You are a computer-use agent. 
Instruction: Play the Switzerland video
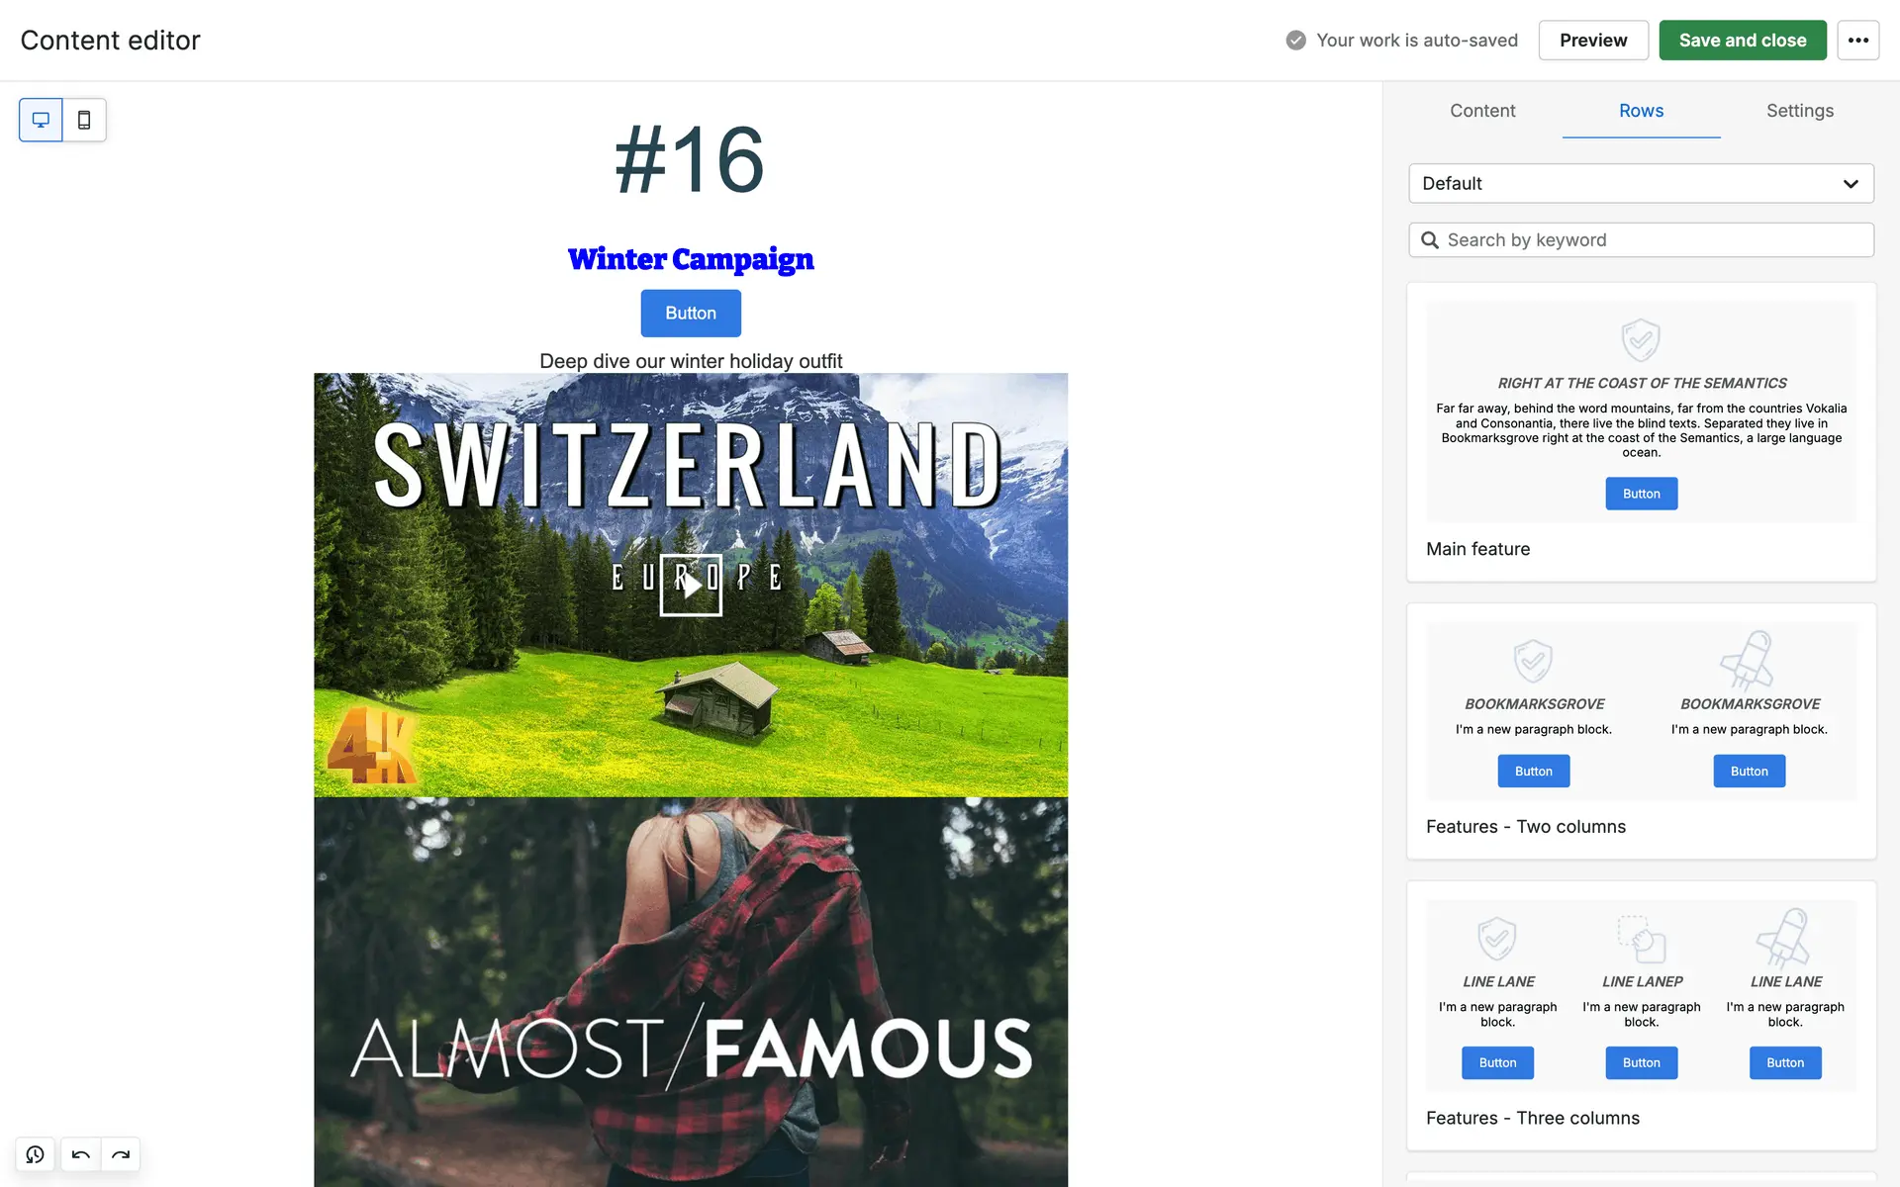(x=691, y=585)
